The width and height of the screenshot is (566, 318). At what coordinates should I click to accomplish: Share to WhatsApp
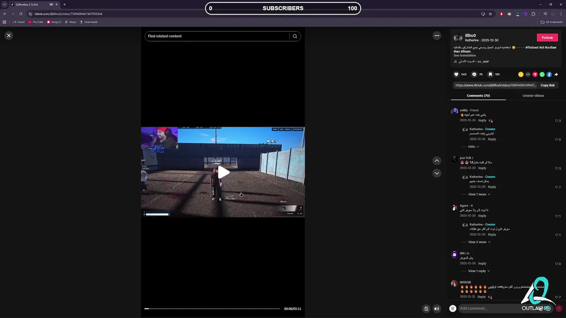point(542,74)
